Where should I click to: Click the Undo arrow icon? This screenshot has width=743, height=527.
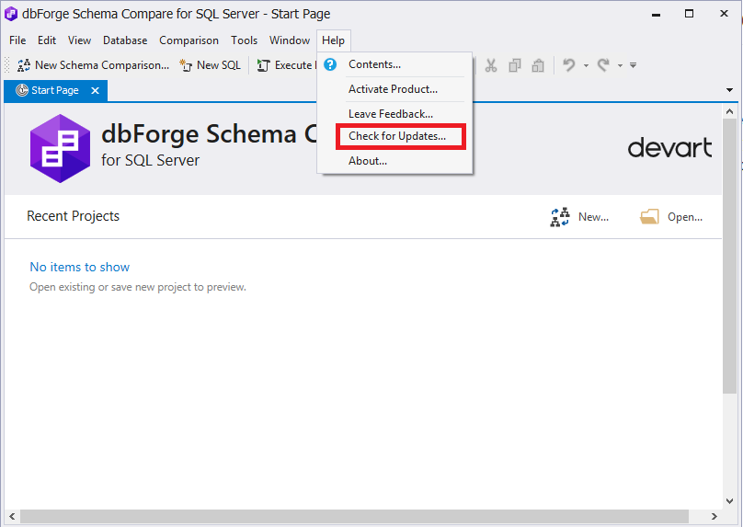click(569, 65)
